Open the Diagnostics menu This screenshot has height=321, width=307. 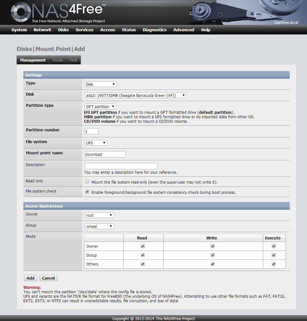point(155,30)
